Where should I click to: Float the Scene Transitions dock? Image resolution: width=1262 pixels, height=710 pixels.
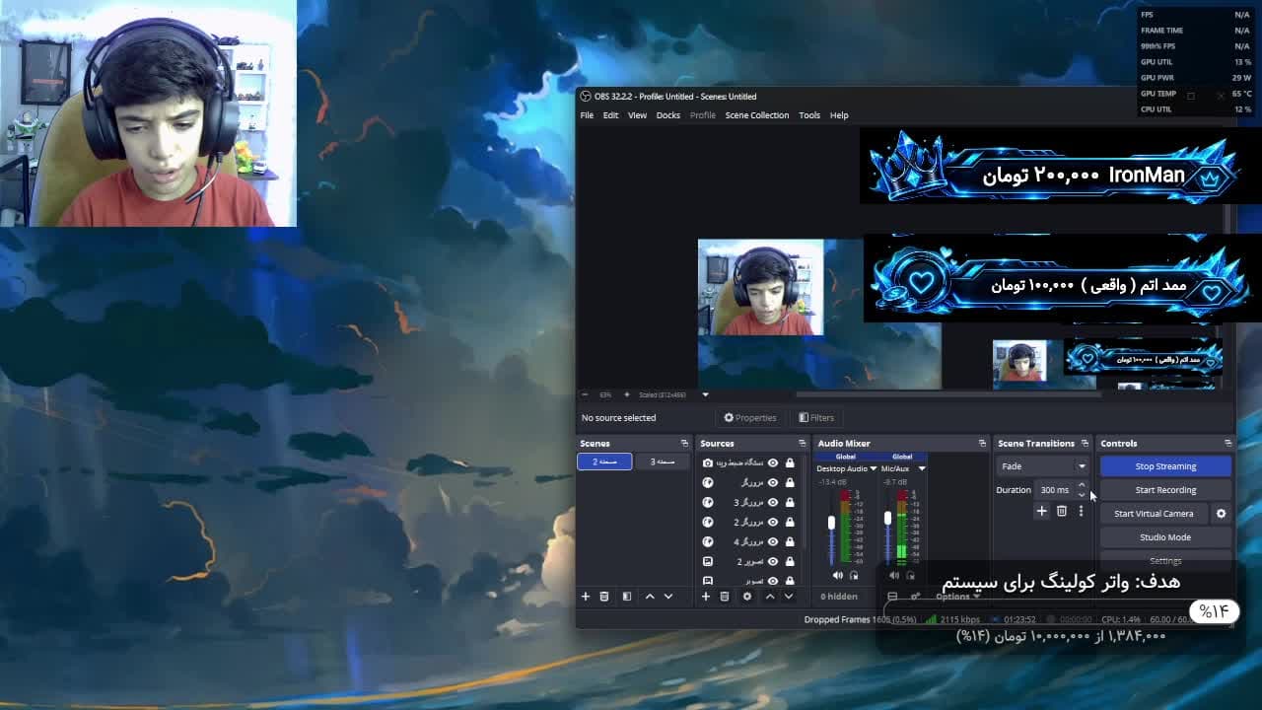[1085, 444]
